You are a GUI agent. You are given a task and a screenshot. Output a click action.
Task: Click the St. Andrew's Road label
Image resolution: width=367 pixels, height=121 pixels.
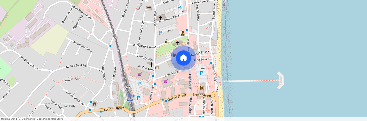[141, 32]
